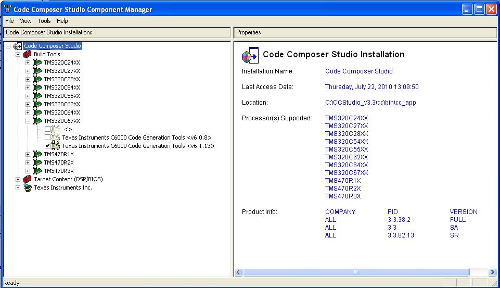Click the TMS320C24XX chip icon in tree
This screenshot has height=288, width=500.
[x=37, y=62]
